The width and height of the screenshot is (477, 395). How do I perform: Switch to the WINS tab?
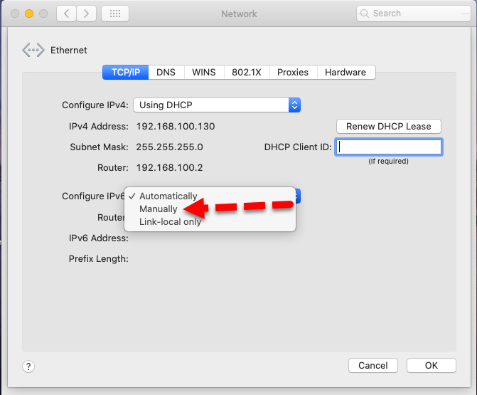(204, 73)
